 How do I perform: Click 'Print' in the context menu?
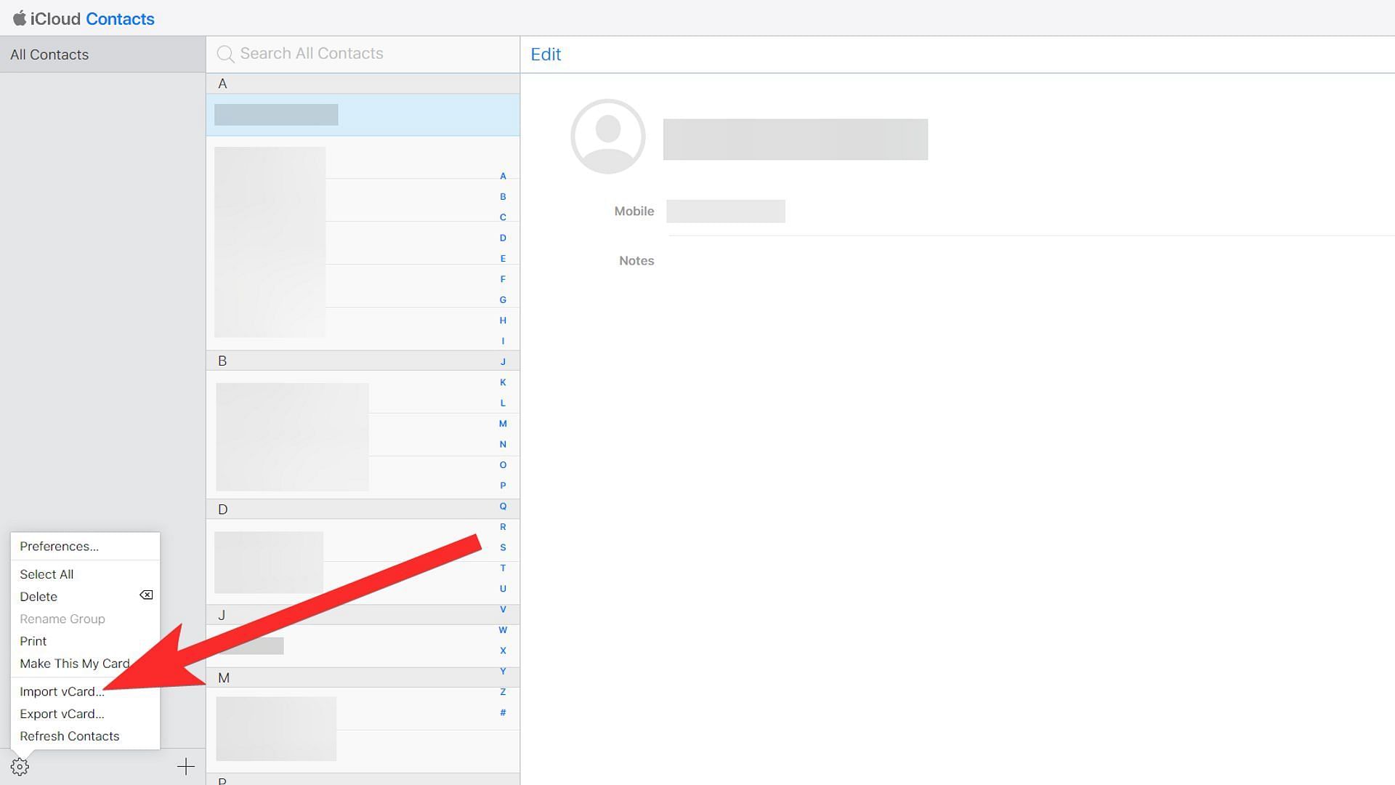[33, 640]
